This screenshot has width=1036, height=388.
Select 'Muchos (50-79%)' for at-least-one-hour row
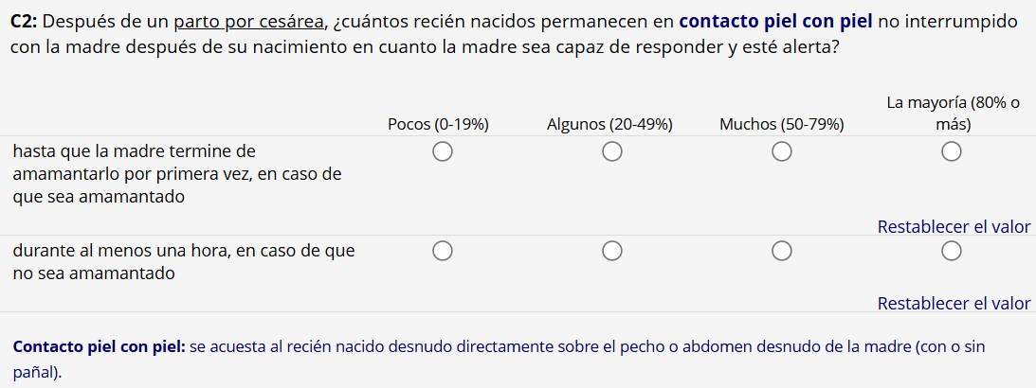pyautogui.click(x=781, y=251)
